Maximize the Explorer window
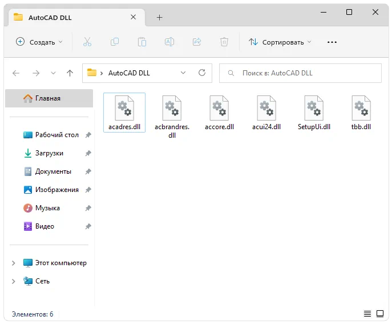 349,12
